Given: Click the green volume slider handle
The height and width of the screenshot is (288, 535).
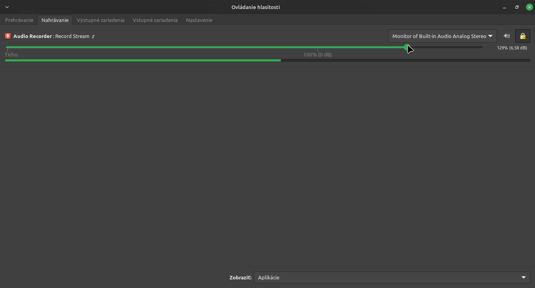Looking at the screenshot, I should point(407,47).
